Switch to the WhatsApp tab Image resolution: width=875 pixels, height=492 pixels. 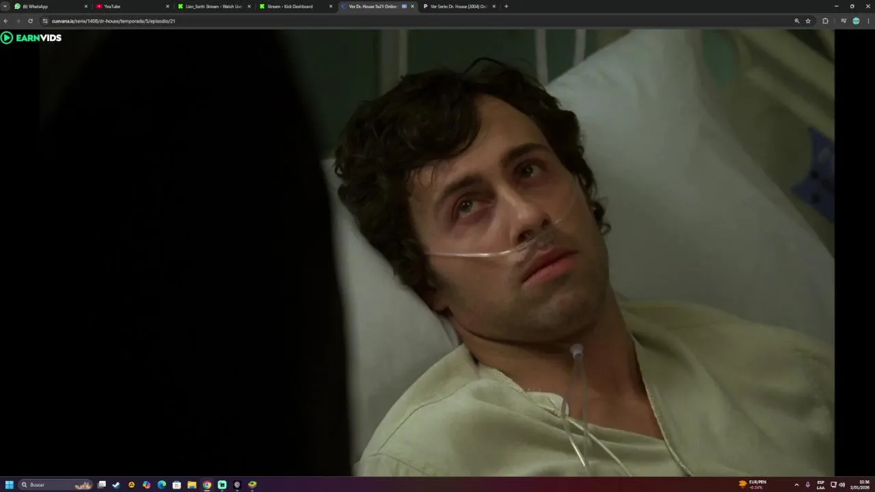[x=51, y=6]
